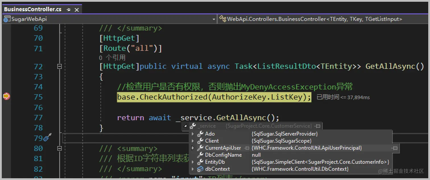Click line number 75 in the gutter
The image size is (430, 180).
tap(38, 97)
